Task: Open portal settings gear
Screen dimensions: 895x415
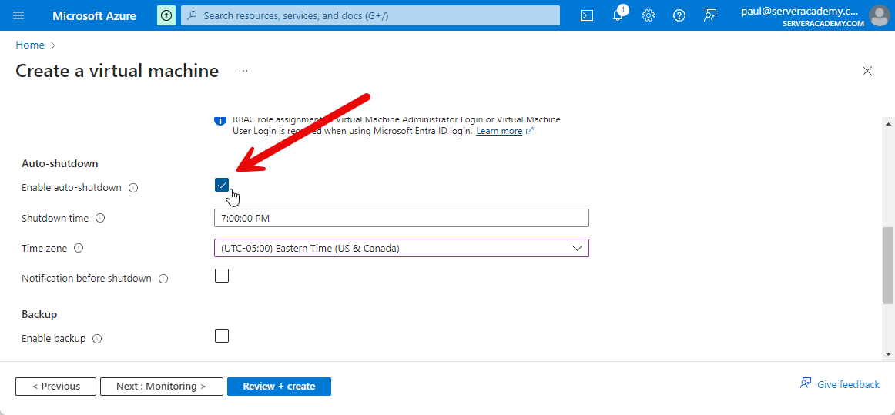Action: click(x=649, y=15)
